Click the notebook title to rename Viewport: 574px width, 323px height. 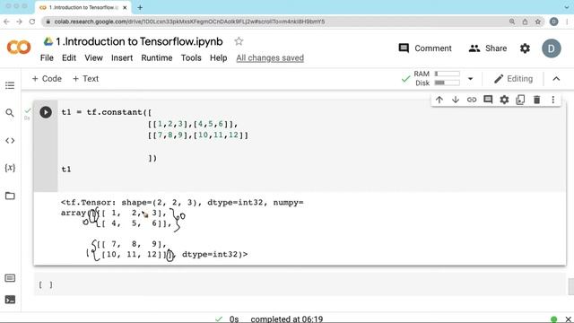point(139,41)
